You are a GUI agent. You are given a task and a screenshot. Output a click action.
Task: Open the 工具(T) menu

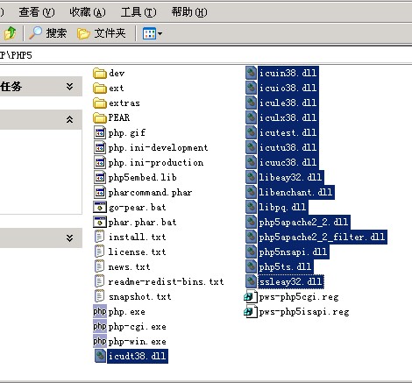click(139, 12)
